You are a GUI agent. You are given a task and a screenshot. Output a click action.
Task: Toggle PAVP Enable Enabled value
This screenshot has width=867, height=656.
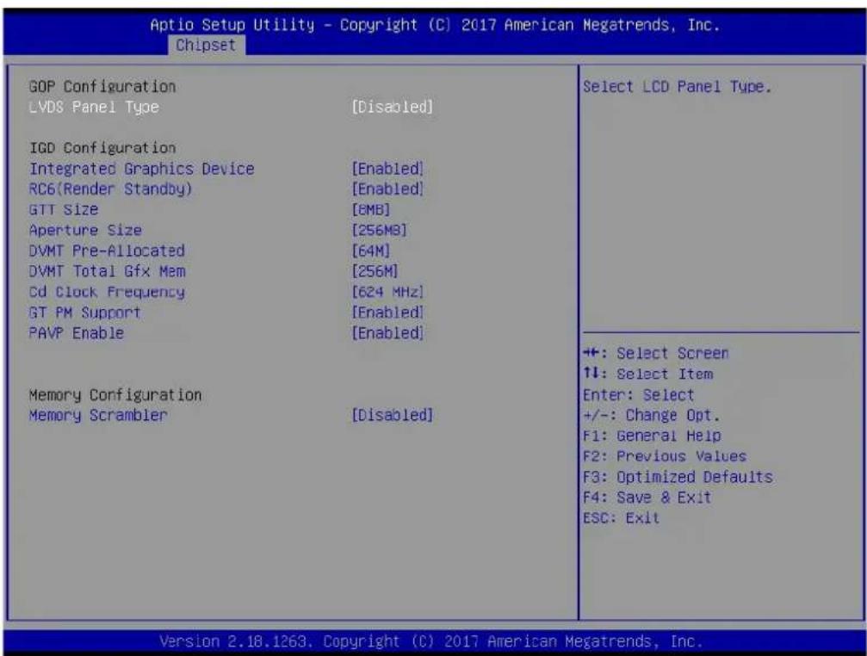(x=387, y=333)
